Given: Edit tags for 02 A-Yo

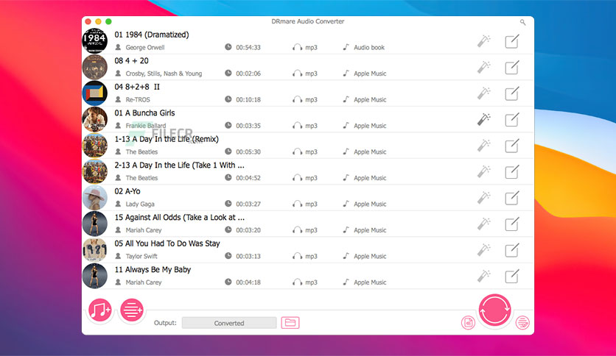Looking at the screenshot, I should pyautogui.click(x=512, y=198).
